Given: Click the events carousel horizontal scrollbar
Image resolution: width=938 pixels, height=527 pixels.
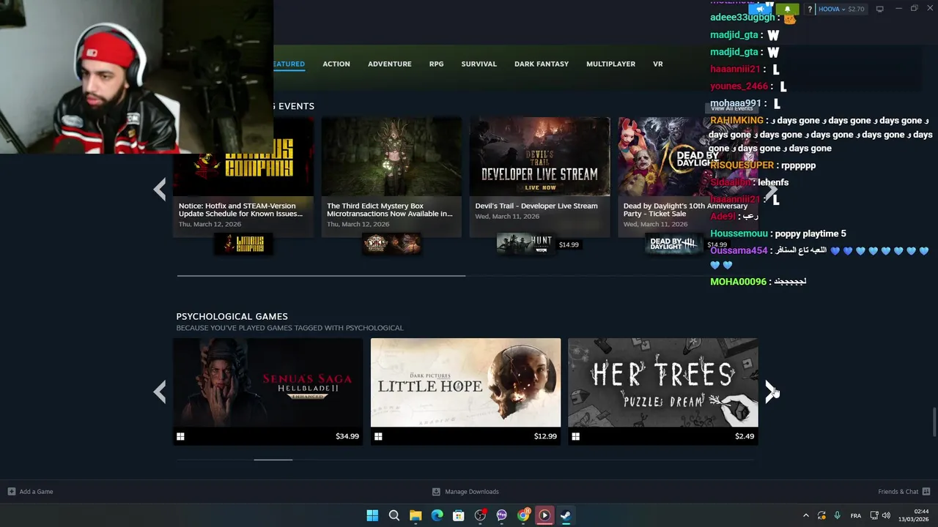Looking at the screenshot, I should [x=321, y=276].
